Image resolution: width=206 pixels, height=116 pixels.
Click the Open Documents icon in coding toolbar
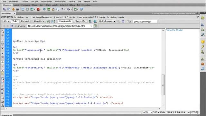tap(3, 32)
